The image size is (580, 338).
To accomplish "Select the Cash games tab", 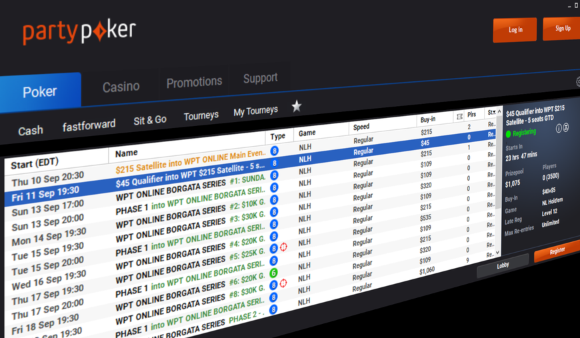I will [x=31, y=131].
